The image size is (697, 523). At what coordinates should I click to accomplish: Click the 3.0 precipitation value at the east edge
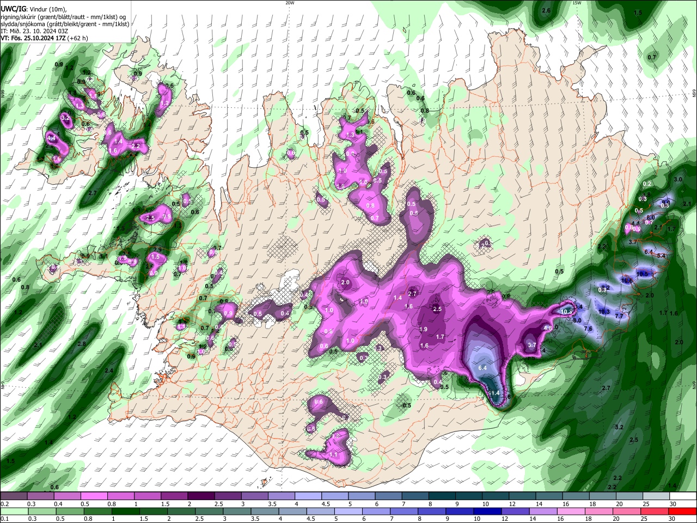(x=678, y=179)
